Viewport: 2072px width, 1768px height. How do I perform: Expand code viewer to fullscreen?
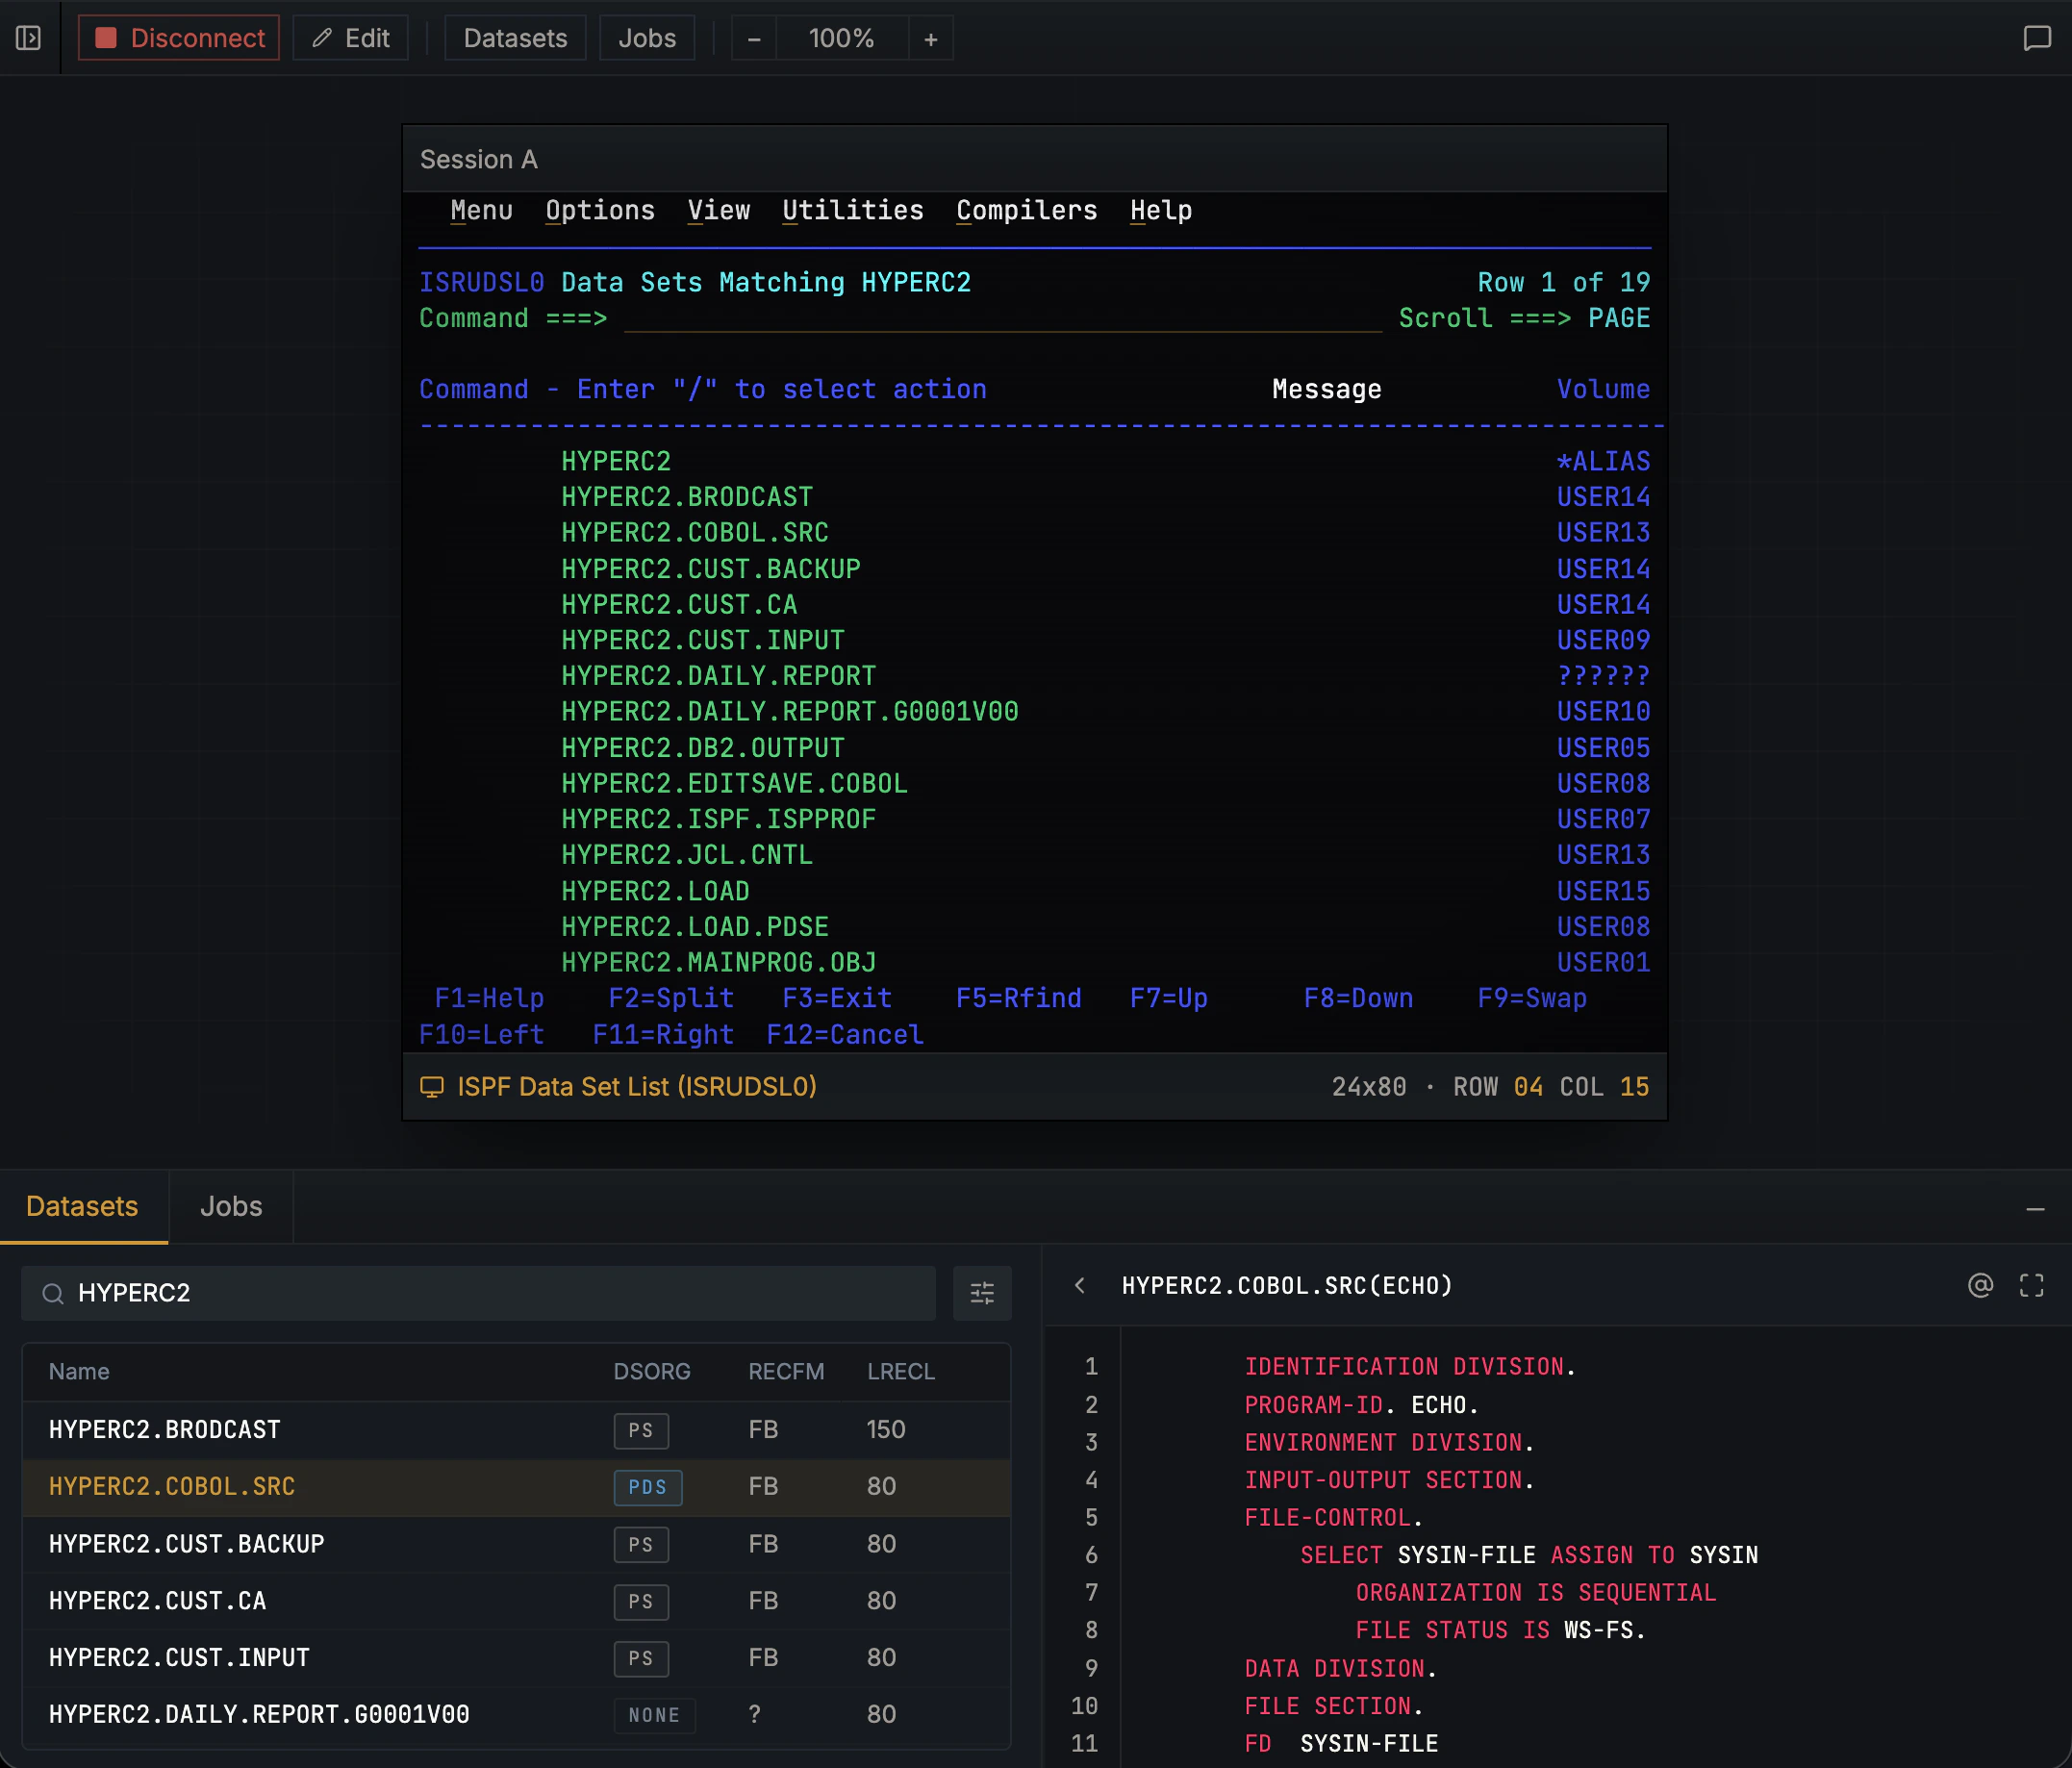click(x=2032, y=1285)
